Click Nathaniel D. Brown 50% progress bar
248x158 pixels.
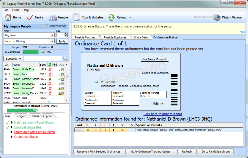coord(36,110)
